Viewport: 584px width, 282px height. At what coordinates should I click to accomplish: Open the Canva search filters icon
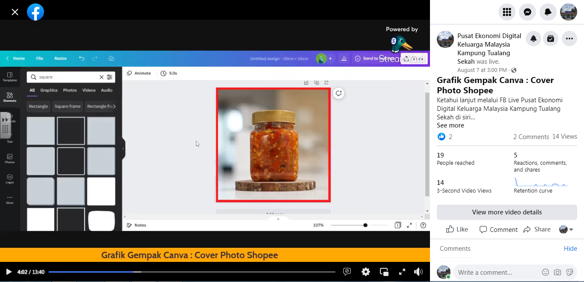click(110, 77)
